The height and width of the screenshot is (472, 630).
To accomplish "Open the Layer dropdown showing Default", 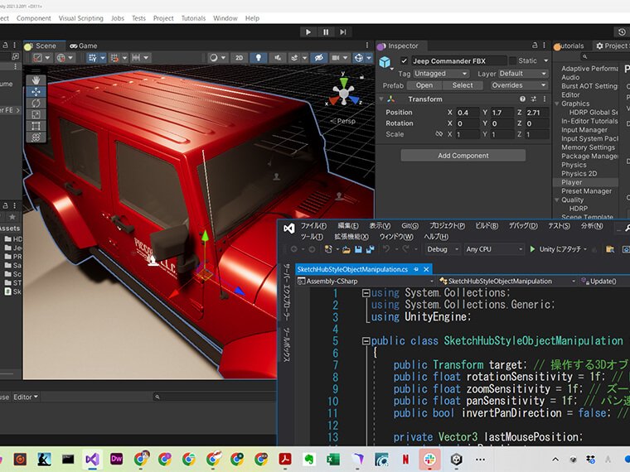I will pos(523,74).
